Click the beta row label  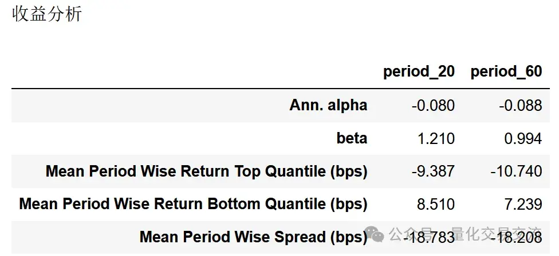(352, 138)
